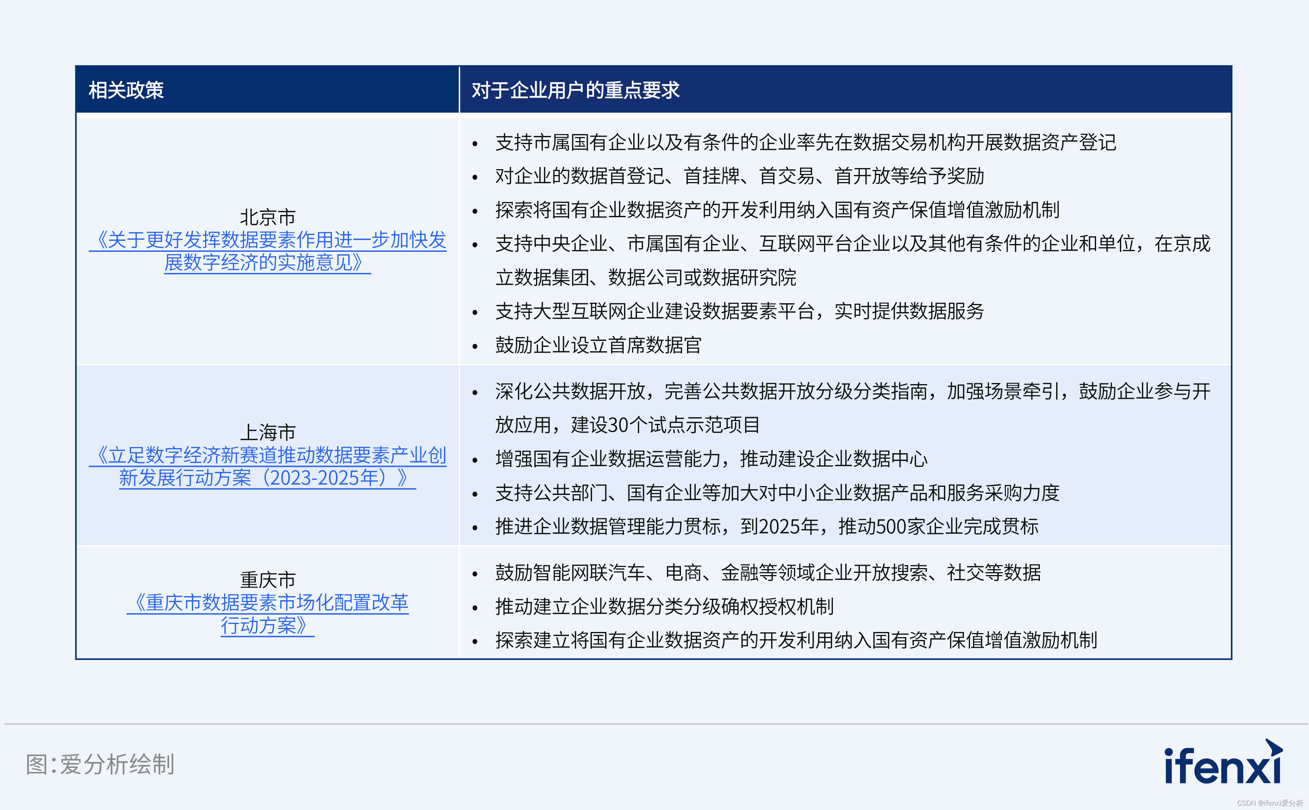Select the bullet 支持市属国有企业…开展数据资产登记
The height and width of the screenshot is (810, 1309).
coord(806,143)
